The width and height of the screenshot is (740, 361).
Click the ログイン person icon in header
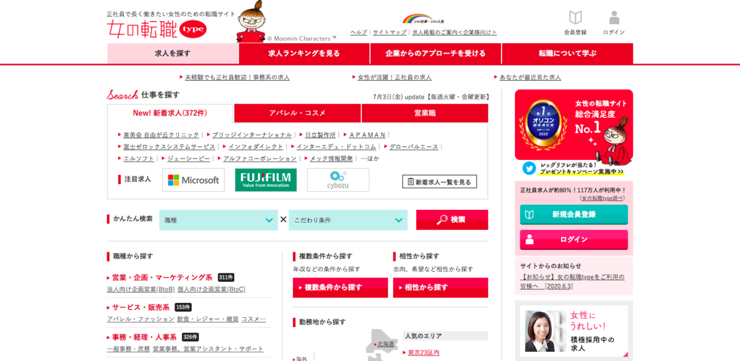[614, 18]
